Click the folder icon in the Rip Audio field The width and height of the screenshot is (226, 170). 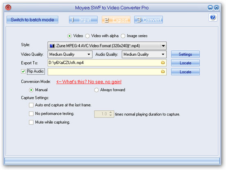click(x=163, y=71)
